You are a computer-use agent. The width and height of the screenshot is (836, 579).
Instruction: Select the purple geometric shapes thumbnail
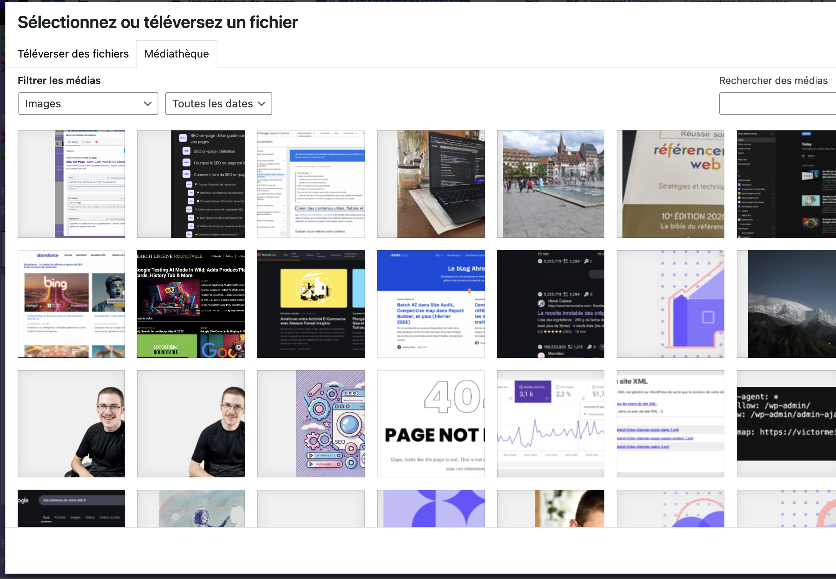[431, 508]
